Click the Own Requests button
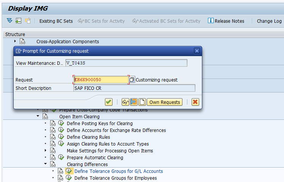The width and height of the screenshot is (284, 182). tap(165, 102)
